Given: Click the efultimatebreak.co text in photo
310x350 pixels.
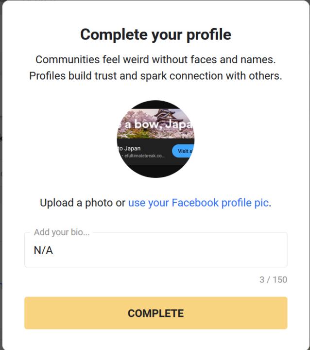Looking at the screenshot, I should tap(144, 156).
